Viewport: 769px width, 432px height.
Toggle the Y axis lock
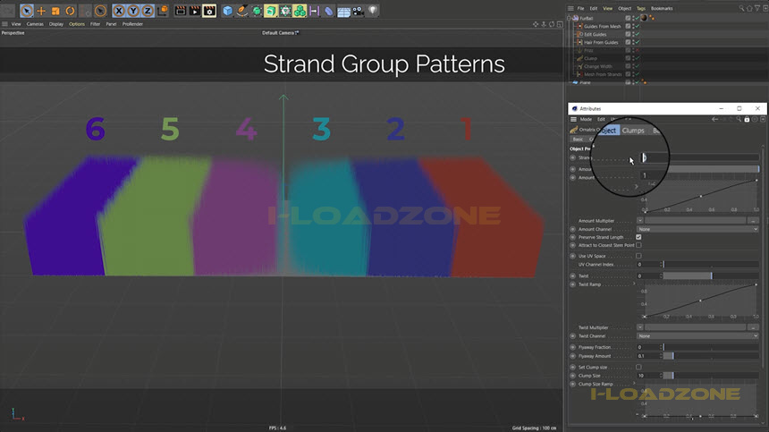[x=133, y=11]
